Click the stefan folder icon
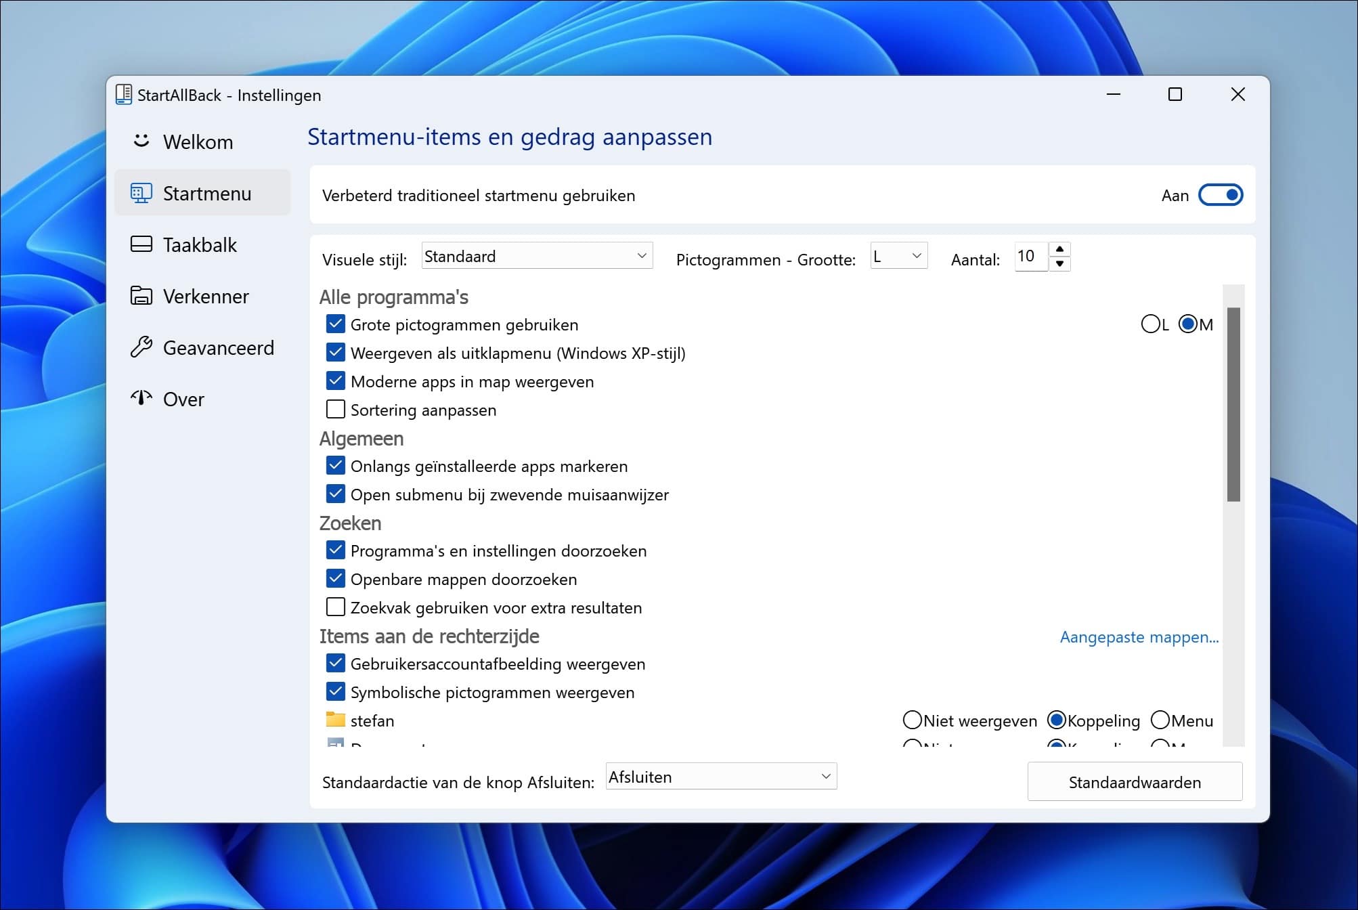The height and width of the screenshot is (910, 1358). click(335, 720)
